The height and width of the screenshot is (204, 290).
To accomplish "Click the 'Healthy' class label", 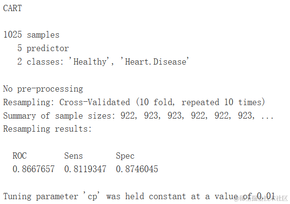I will click(x=89, y=62).
